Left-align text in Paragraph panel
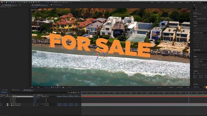 coord(194,73)
